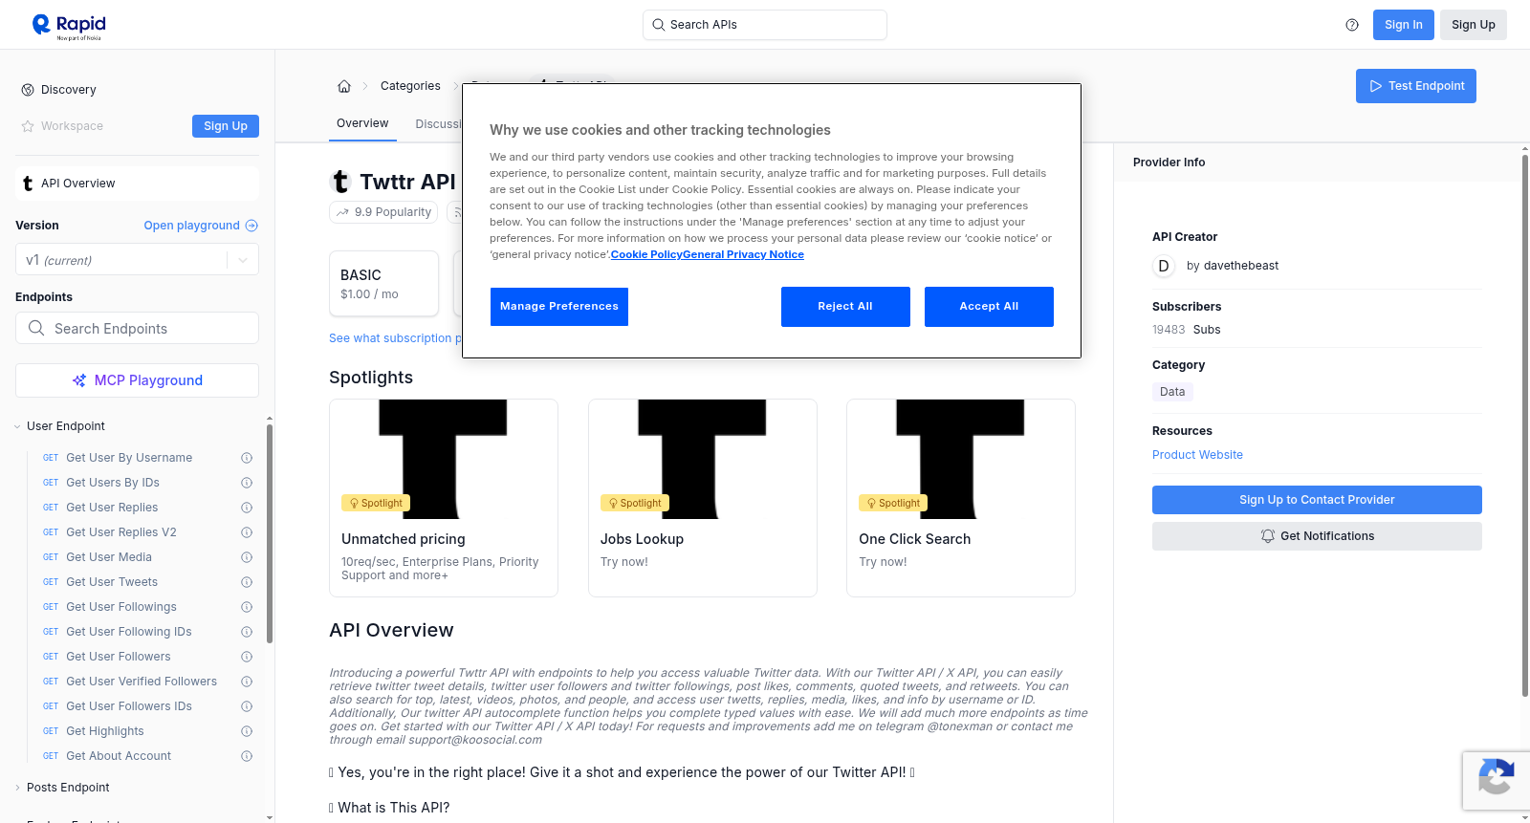
Task: Click the endpoint list scrollbar
Action: coord(270,533)
